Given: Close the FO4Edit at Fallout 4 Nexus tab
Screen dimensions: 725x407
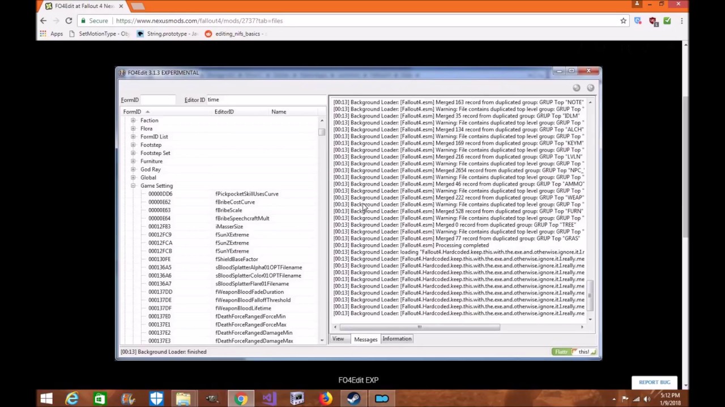Looking at the screenshot, I should [121, 6].
